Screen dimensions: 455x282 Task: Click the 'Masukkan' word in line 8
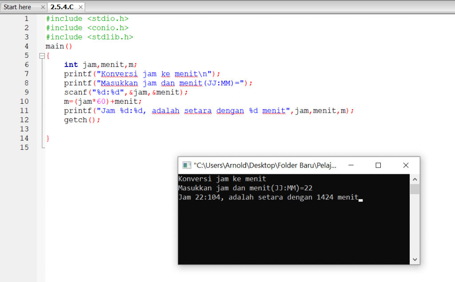119,83
